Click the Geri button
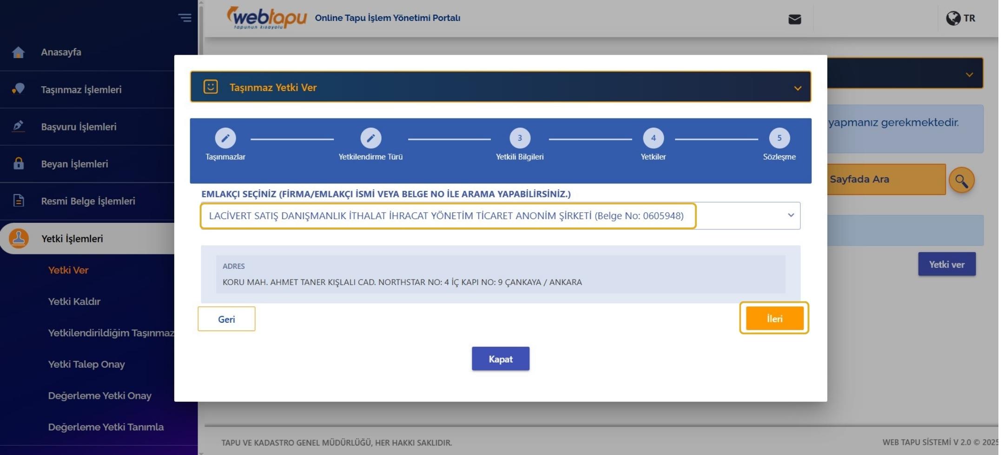 click(x=226, y=318)
